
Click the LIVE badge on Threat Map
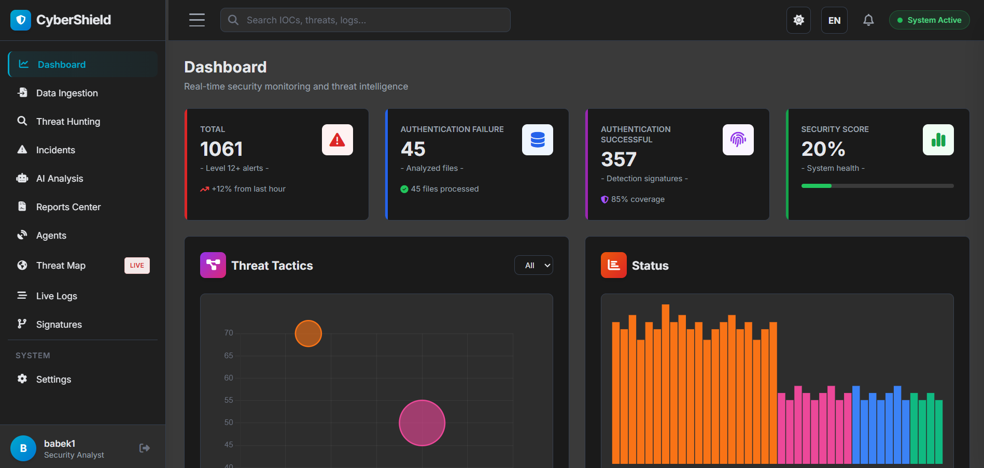click(x=137, y=266)
